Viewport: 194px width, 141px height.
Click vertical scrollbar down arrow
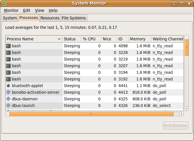[x=186, y=108]
